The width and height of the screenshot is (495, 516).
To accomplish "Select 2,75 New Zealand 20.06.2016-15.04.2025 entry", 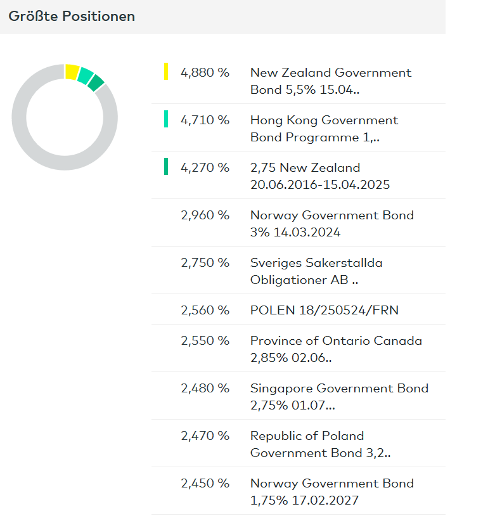I will point(319,176).
